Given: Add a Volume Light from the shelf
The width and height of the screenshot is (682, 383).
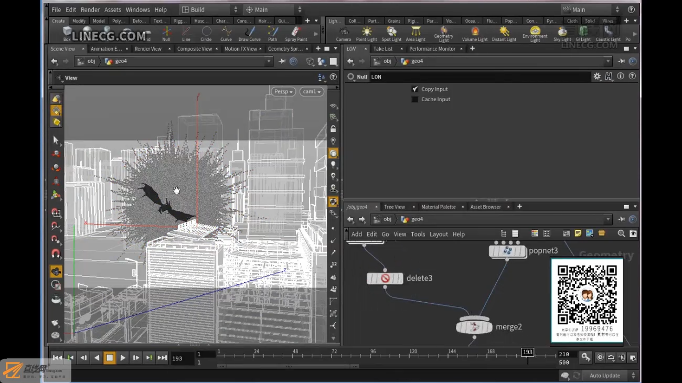Looking at the screenshot, I should [475, 34].
